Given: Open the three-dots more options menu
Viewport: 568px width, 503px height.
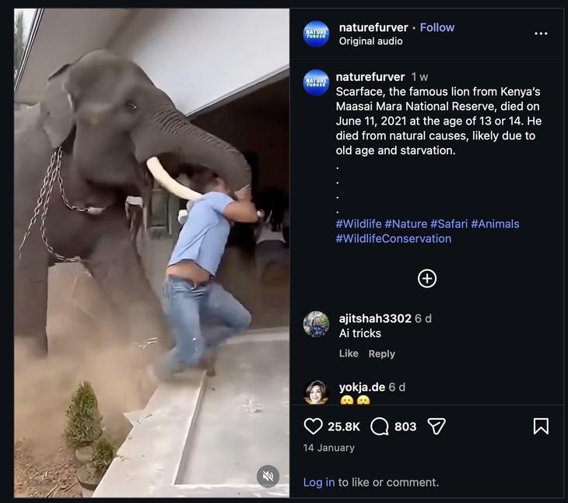Looking at the screenshot, I should 541,33.
